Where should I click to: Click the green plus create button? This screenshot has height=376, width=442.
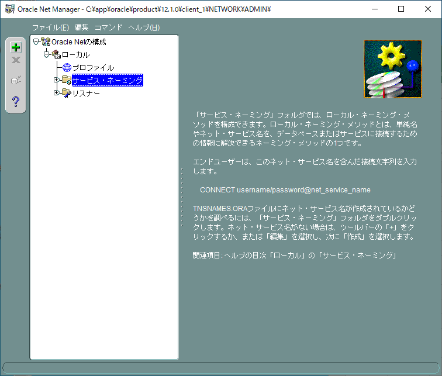coord(16,47)
